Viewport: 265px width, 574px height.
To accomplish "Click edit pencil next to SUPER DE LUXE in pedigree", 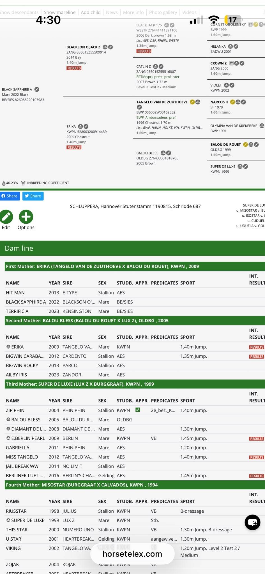I will (x=245, y=166).
